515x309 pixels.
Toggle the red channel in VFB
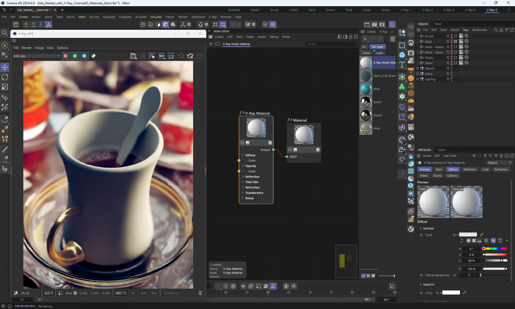point(65,56)
